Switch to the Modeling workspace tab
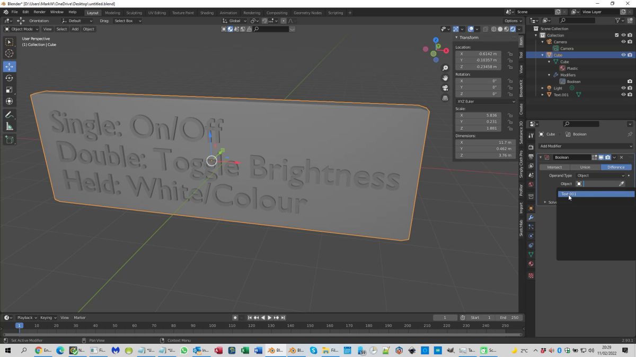This screenshot has height=357, width=636. [x=112, y=13]
